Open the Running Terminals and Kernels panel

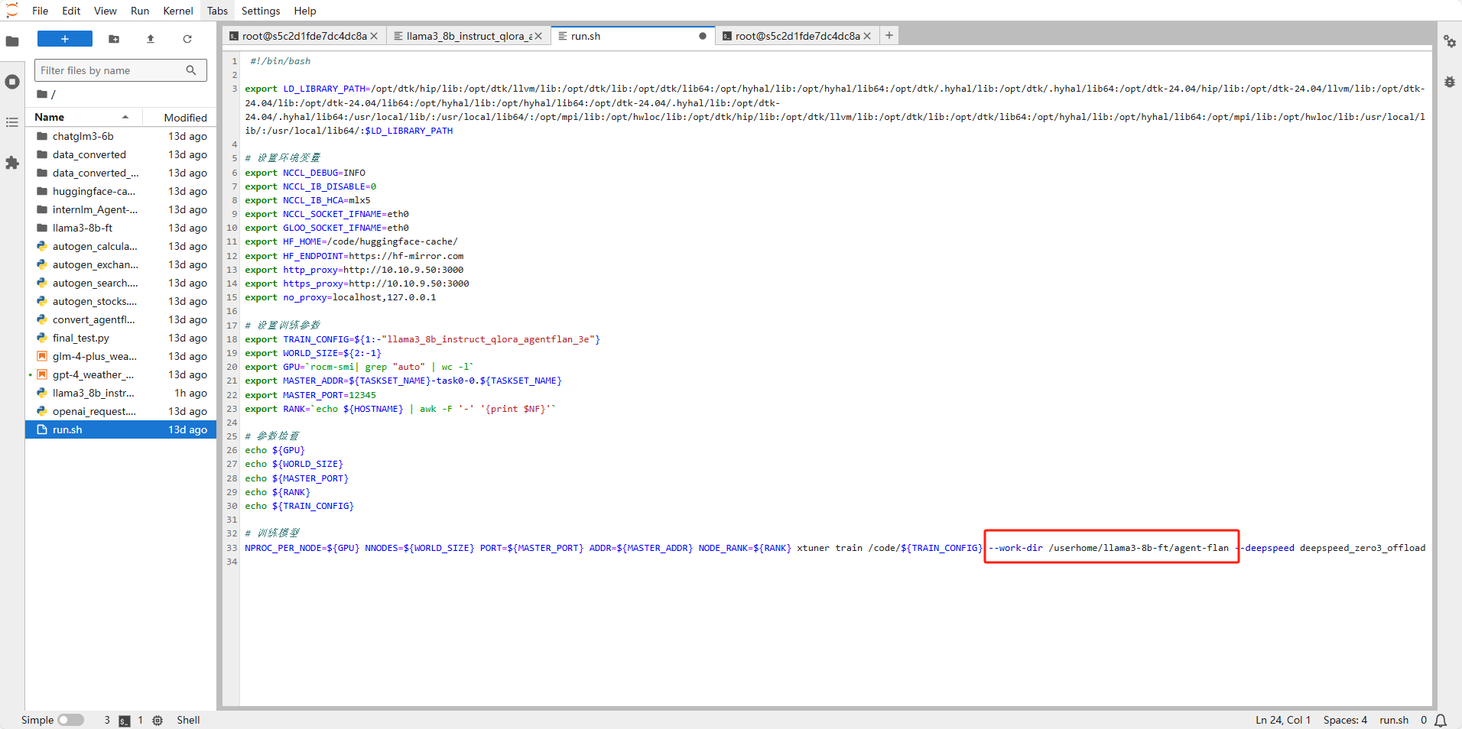12,82
